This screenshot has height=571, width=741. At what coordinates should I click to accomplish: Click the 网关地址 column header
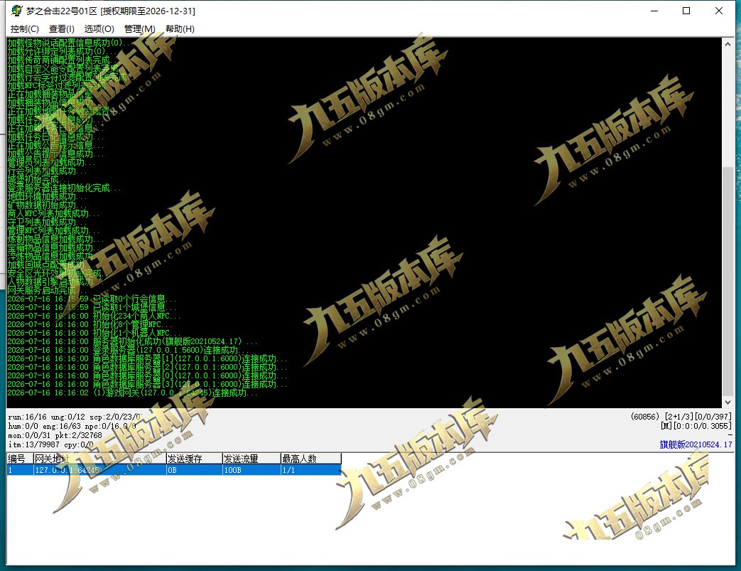point(99,459)
